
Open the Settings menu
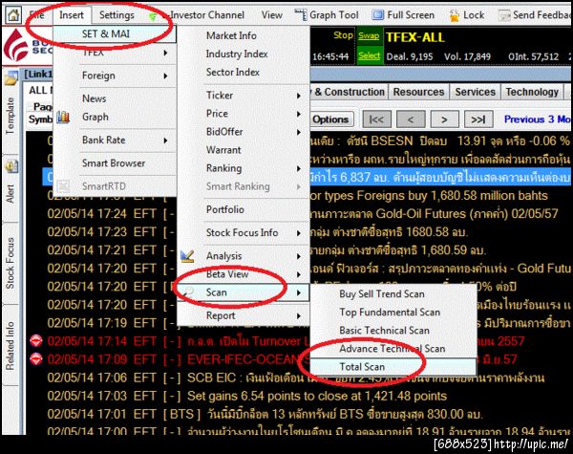click(x=117, y=15)
